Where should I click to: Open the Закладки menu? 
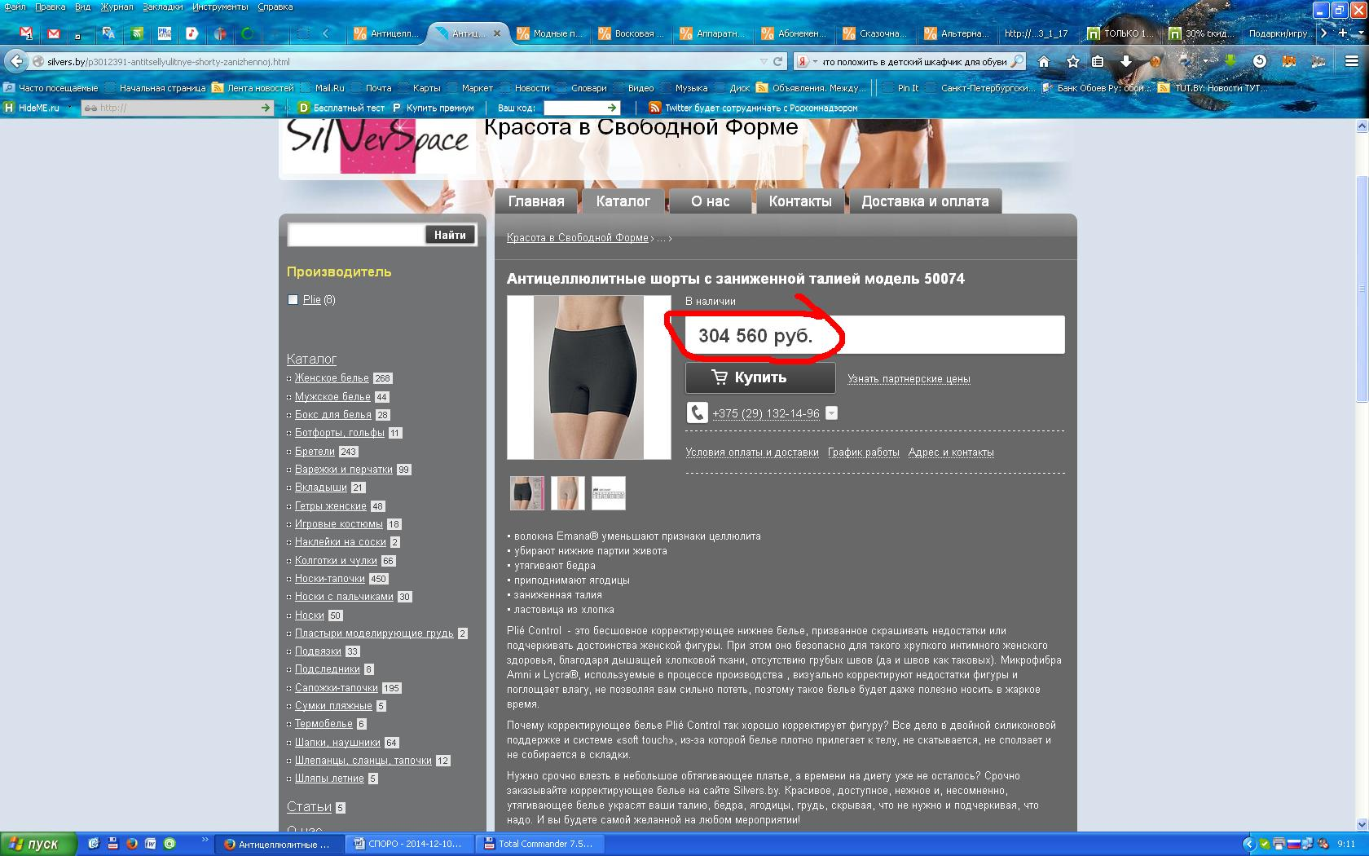162,7
